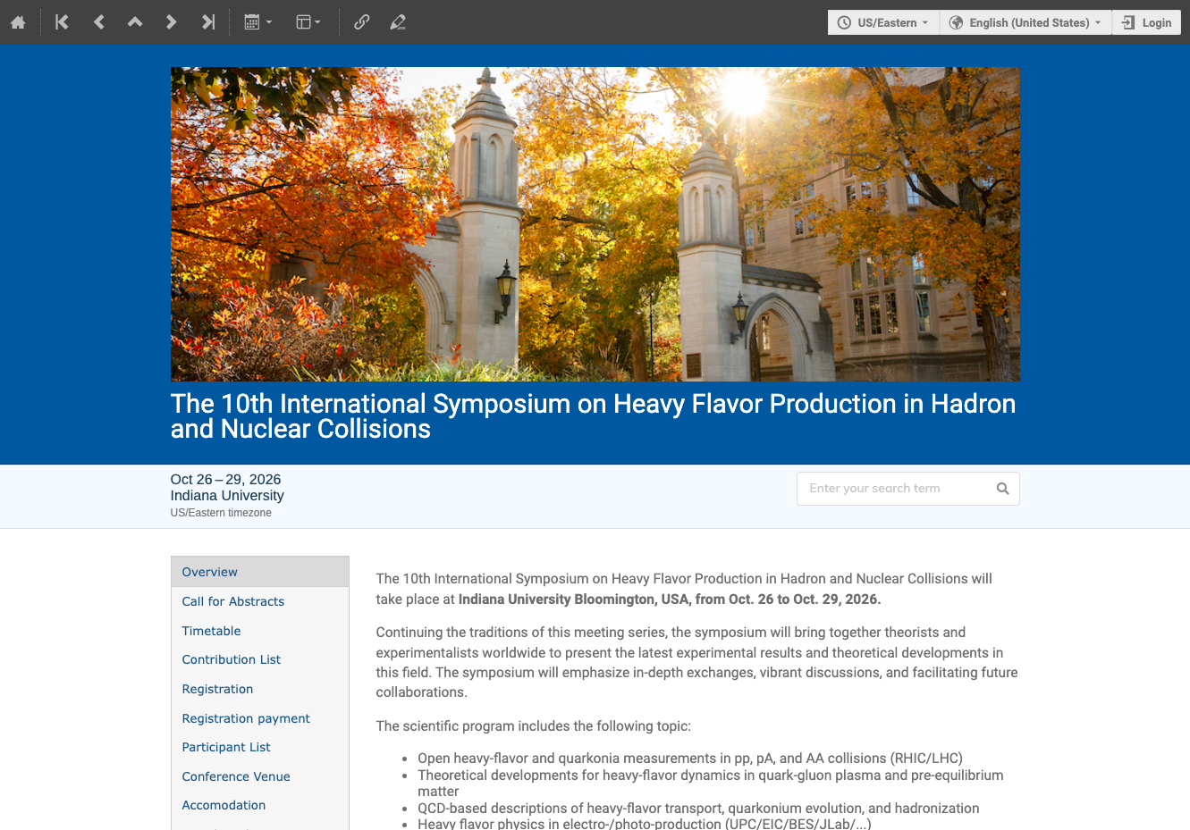Image resolution: width=1190 pixels, height=830 pixels.
Task: Go to the previous event arrow
Action: point(98,22)
